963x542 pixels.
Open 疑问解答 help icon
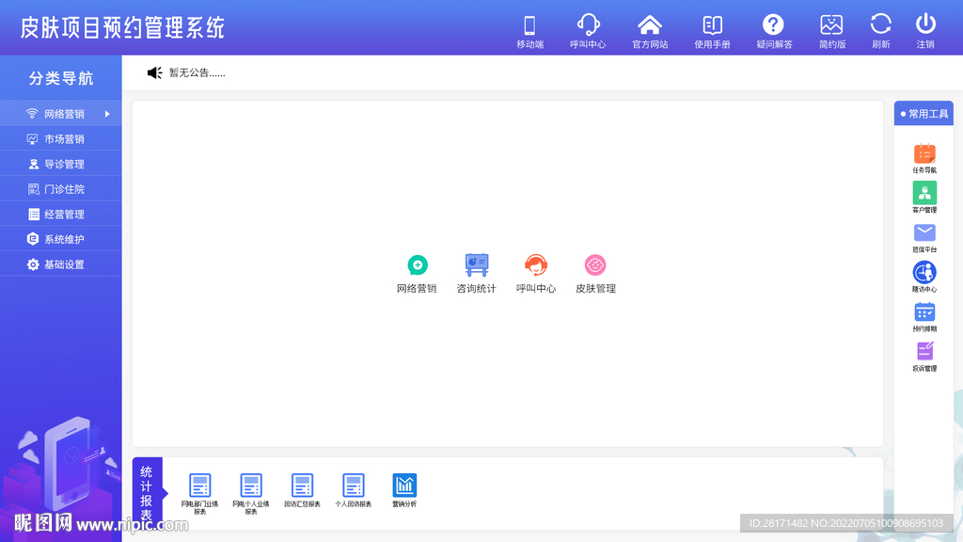773,25
